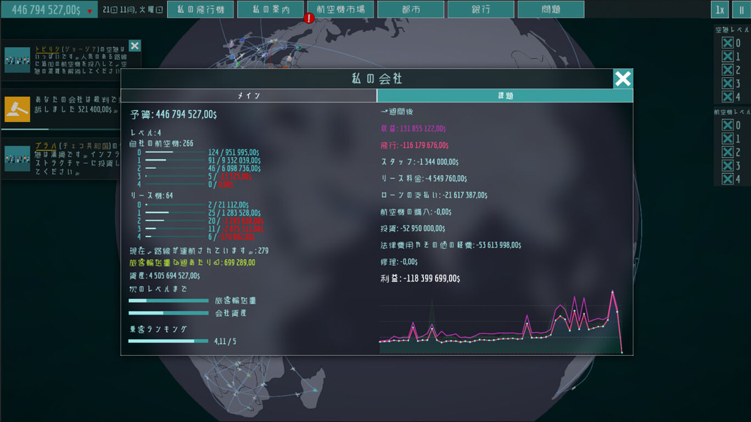
Task: Open the 銀行 menu
Action: click(481, 9)
